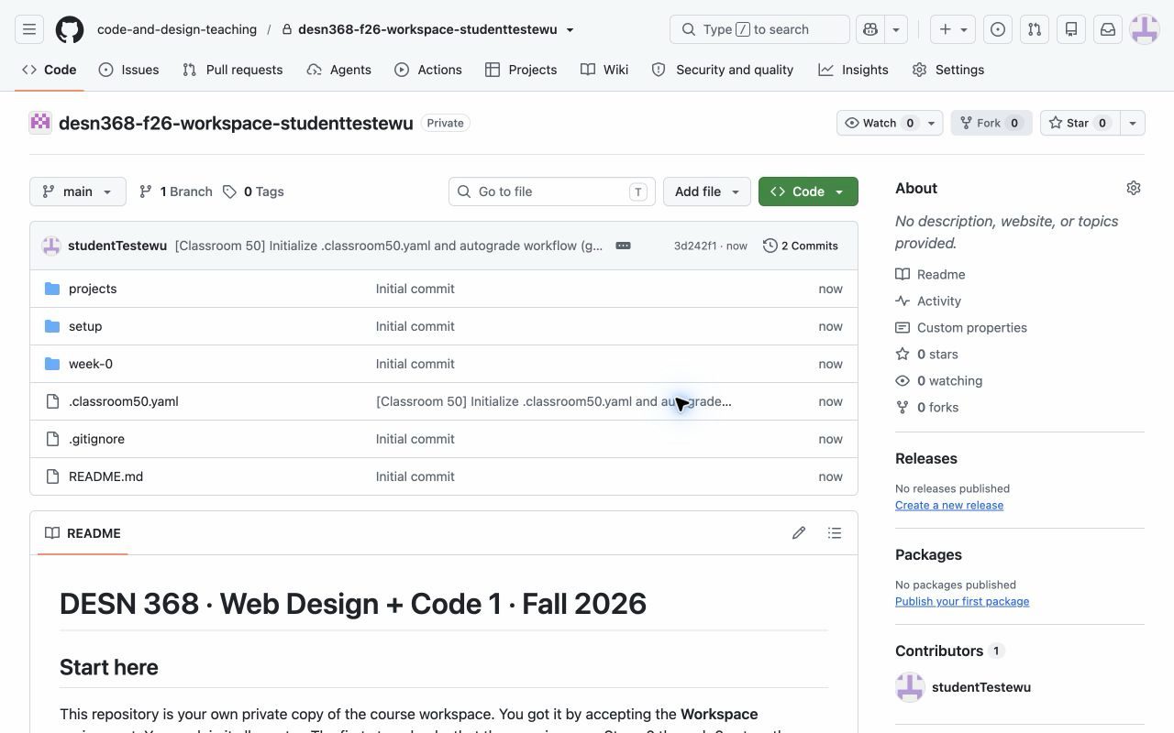The image size is (1174, 733).
Task: Expand the Star lists dropdown caret
Action: (x=1133, y=123)
